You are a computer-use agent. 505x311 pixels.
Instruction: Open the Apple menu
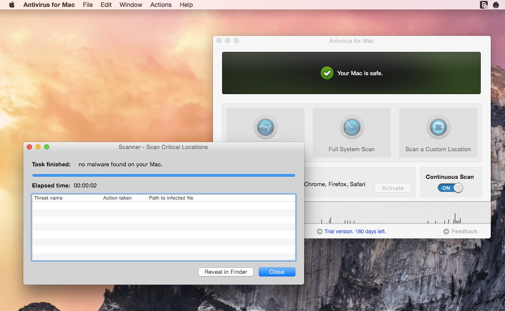click(x=12, y=4)
